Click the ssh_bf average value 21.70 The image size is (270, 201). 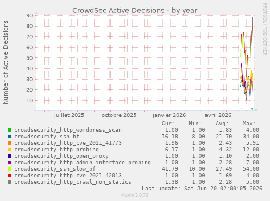coord(224,137)
